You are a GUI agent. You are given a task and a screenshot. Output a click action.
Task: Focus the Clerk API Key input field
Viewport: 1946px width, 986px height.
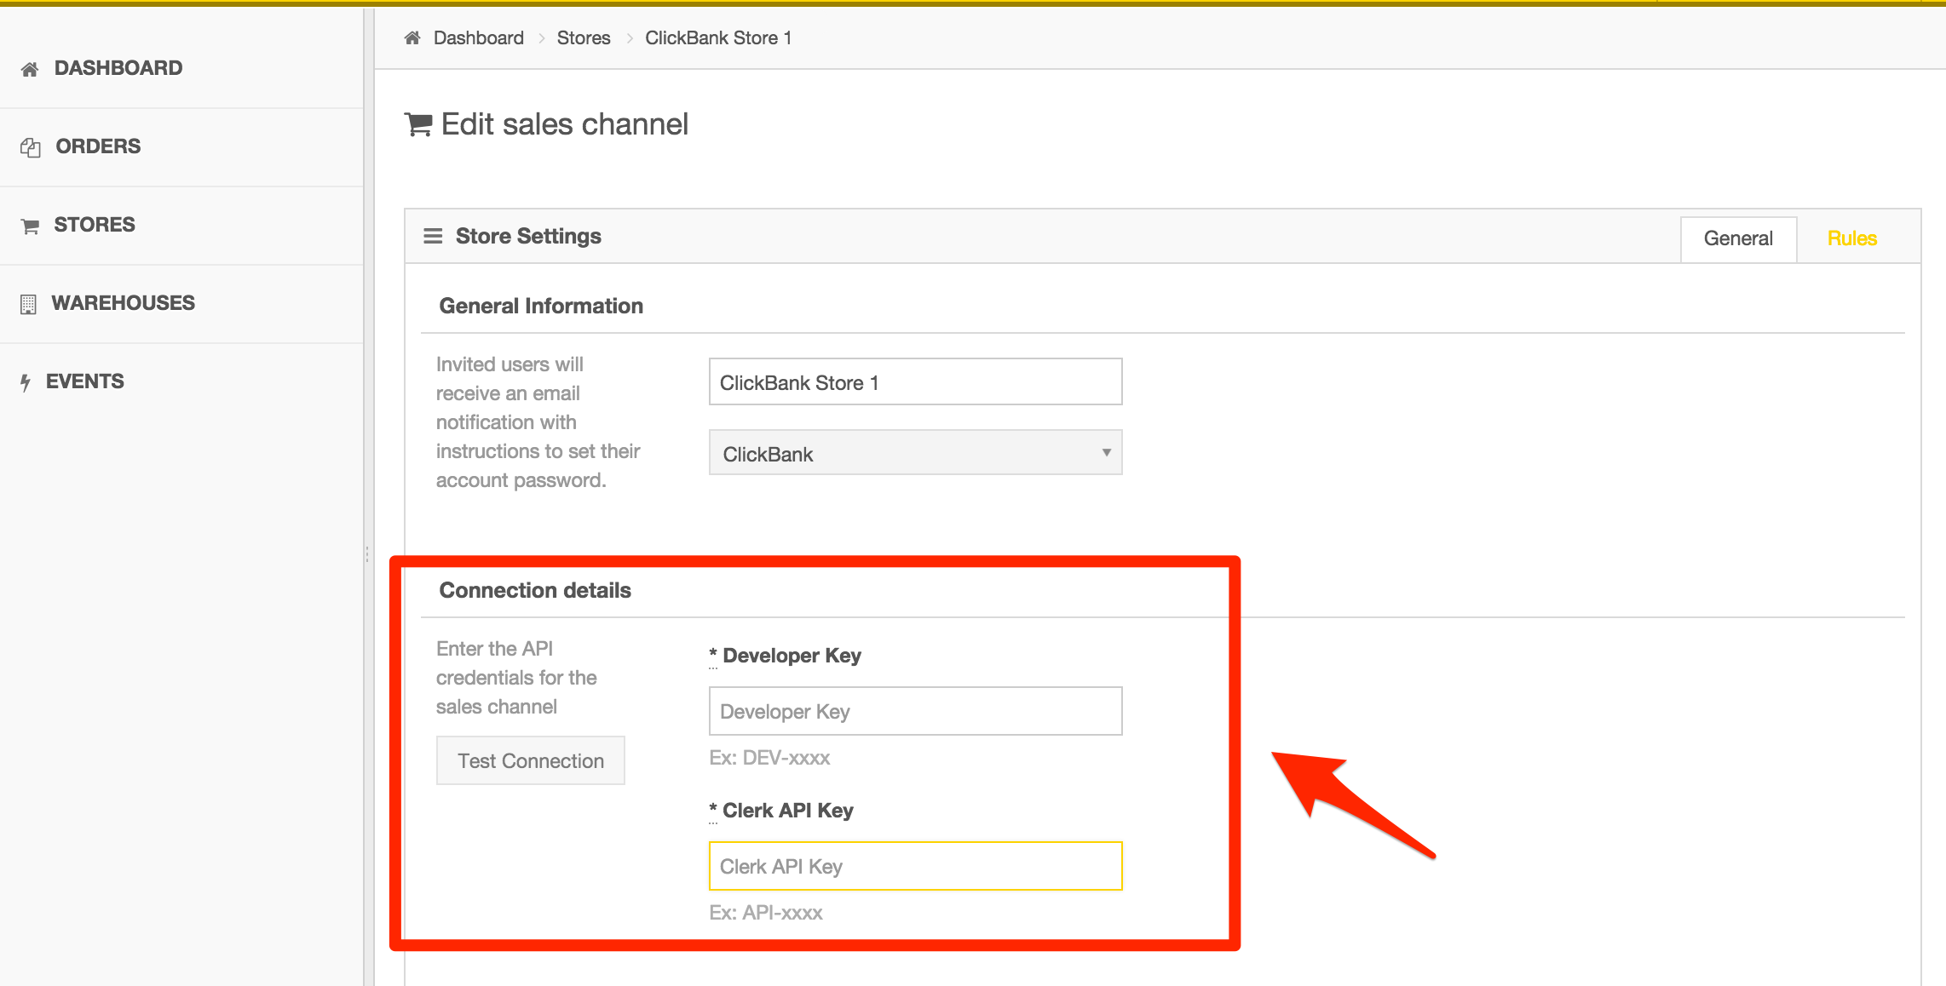coord(916,866)
